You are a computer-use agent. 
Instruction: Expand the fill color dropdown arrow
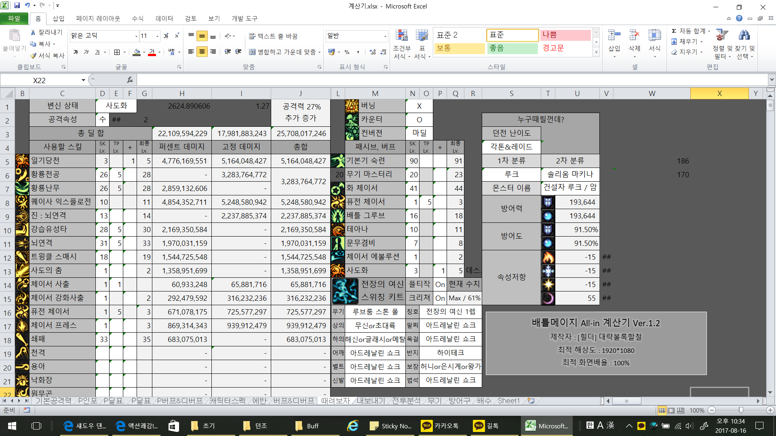click(x=144, y=52)
